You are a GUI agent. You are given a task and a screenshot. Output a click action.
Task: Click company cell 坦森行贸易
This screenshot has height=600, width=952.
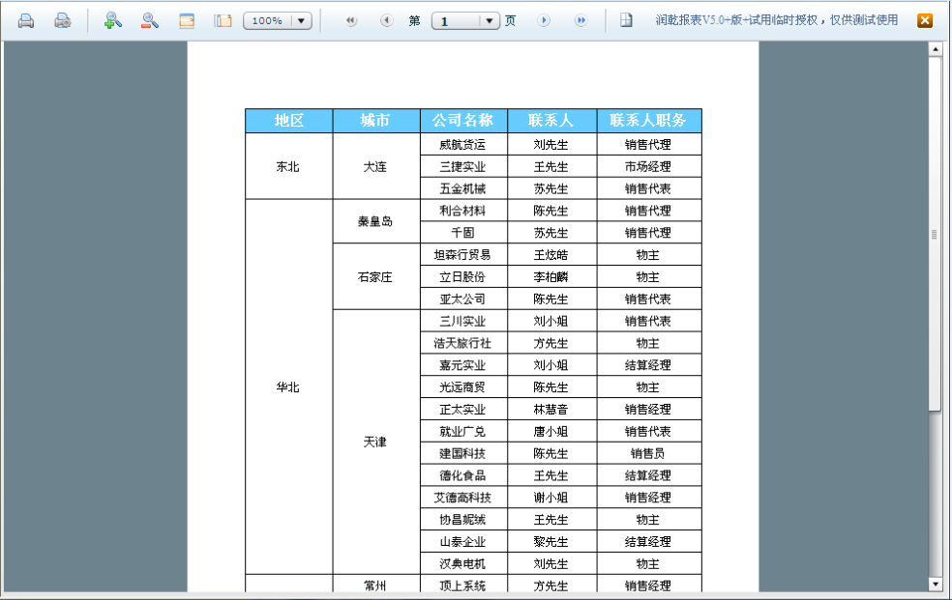pos(463,255)
